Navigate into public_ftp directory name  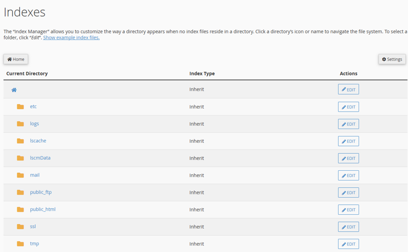coord(41,192)
